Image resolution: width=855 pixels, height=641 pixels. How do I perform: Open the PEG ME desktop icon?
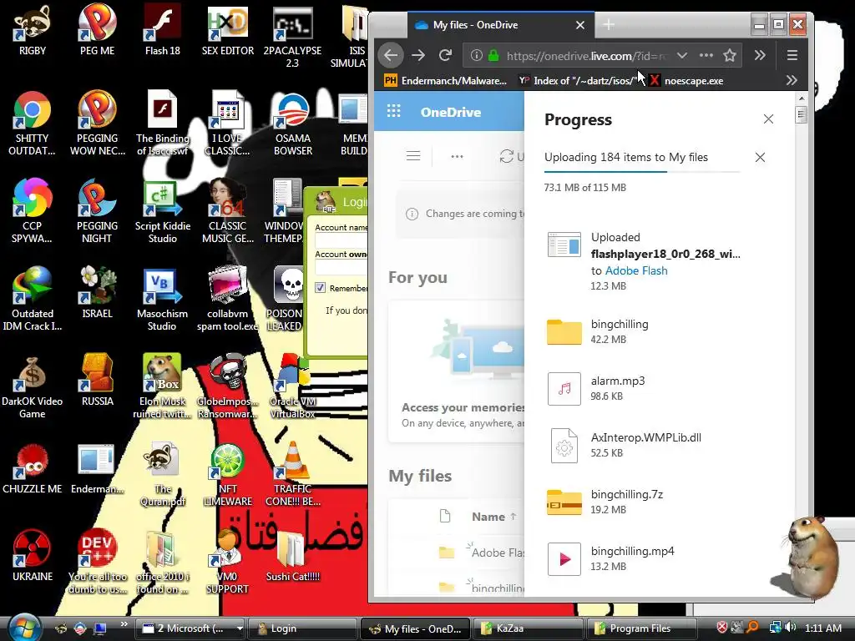(x=97, y=29)
